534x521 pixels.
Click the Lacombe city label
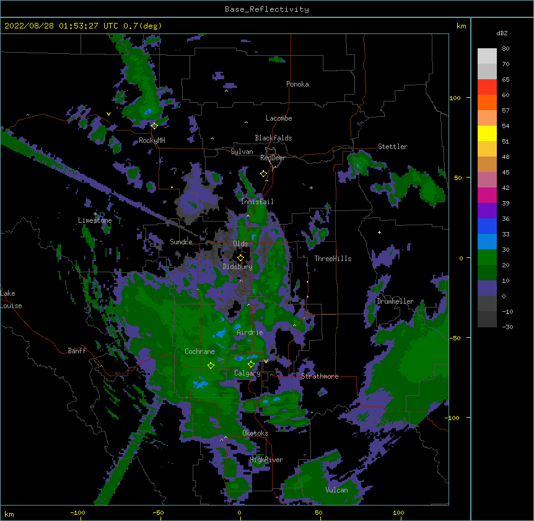[279, 118]
